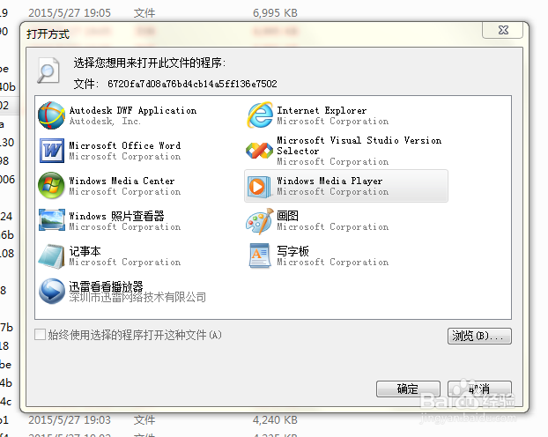
Task: Close the 打开方式 dialog
Action: click(502, 30)
